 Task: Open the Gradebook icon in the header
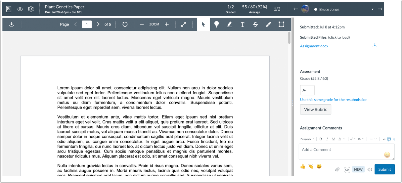pyautogui.click(x=9, y=9)
